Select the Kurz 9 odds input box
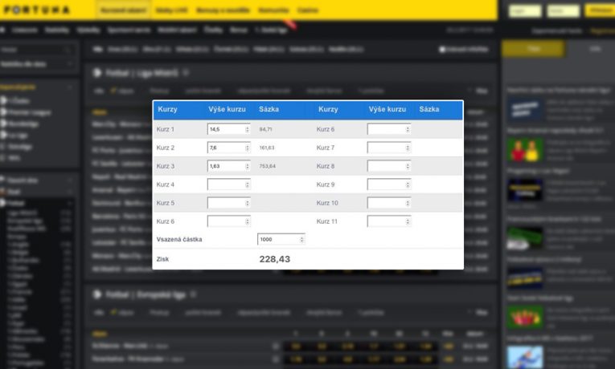The width and height of the screenshot is (615, 369). click(x=387, y=184)
